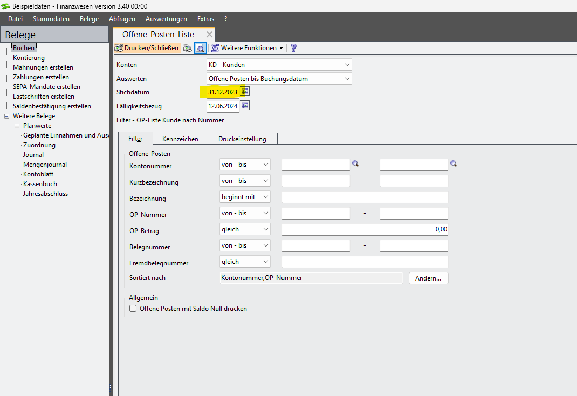The image size is (577, 396).
Task: Click the second Kontonummer search lookup icon
Action: [454, 163]
